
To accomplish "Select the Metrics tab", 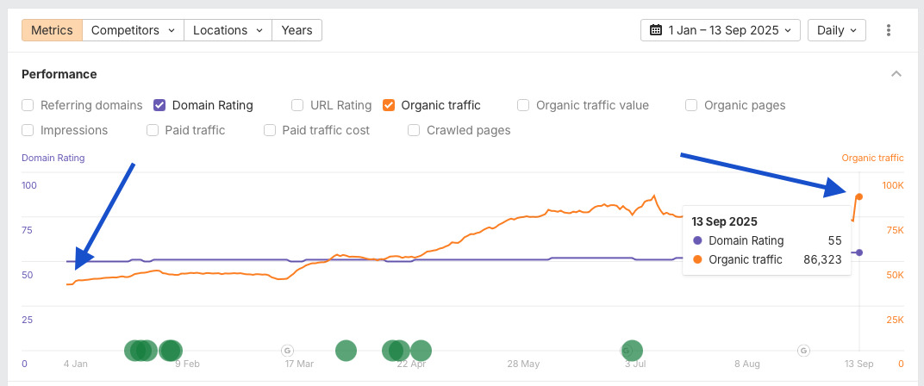I will click(x=52, y=30).
